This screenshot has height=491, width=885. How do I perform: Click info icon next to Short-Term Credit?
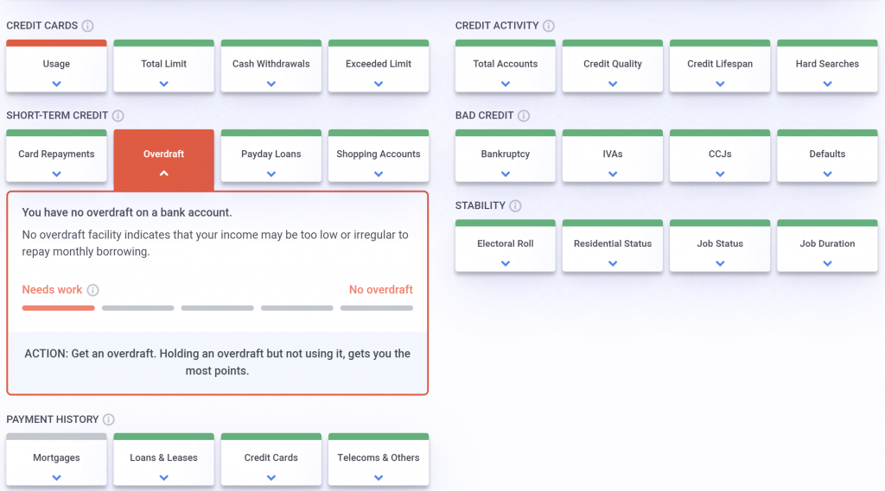118,116
